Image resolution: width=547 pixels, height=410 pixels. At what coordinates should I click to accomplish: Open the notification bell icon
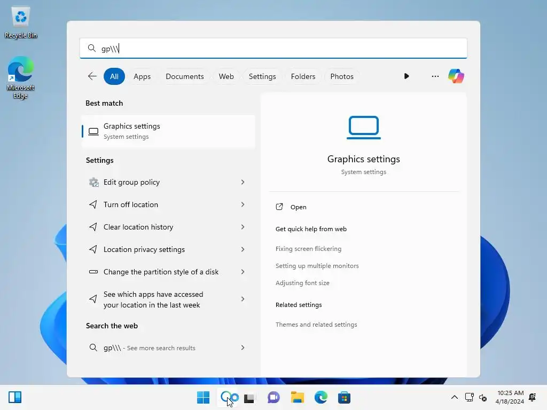[x=533, y=397]
